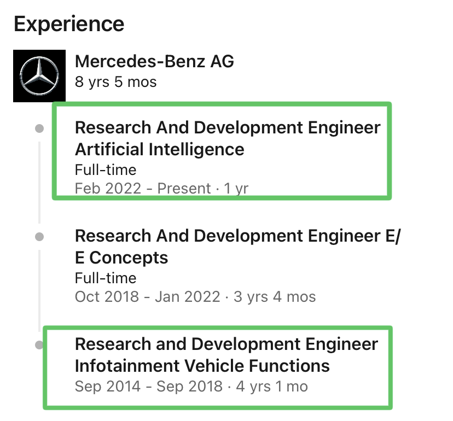453x421 pixels.
Task: Open the Infotainment Vehicle Functions job title
Action: [226, 354]
